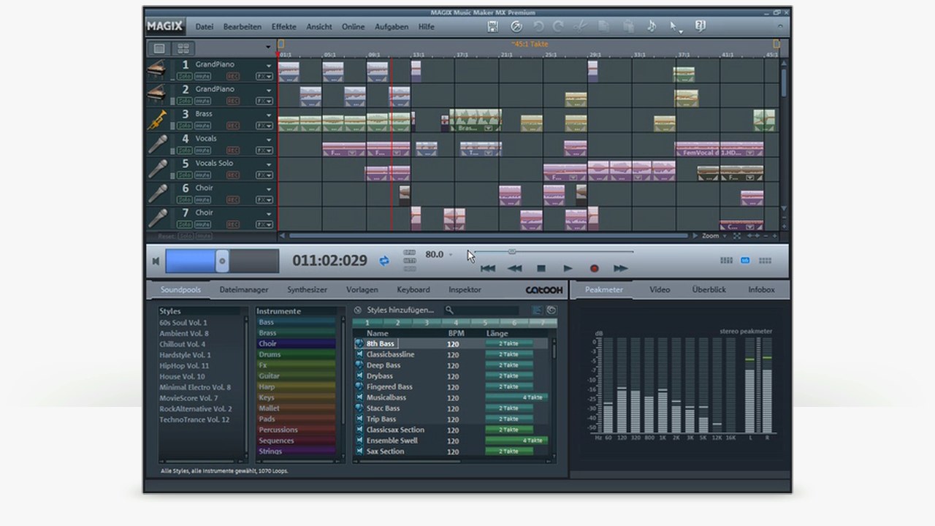This screenshot has width=935, height=526.
Task: Open the tuner/metronome round icon in toolbar
Action: pos(516,26)
